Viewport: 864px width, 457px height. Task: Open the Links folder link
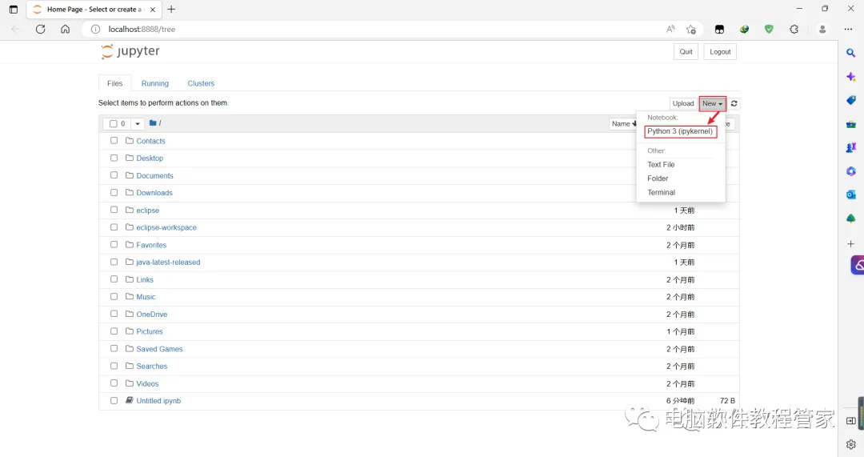[x=145, y=279]
